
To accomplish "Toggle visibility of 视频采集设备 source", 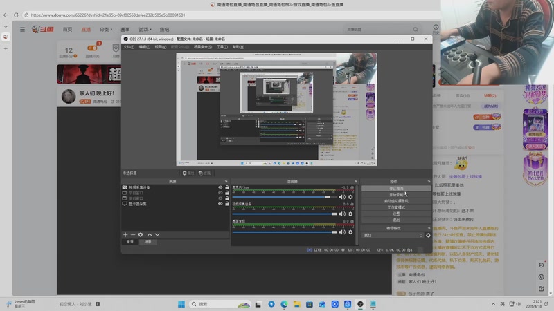I will 220,187.
